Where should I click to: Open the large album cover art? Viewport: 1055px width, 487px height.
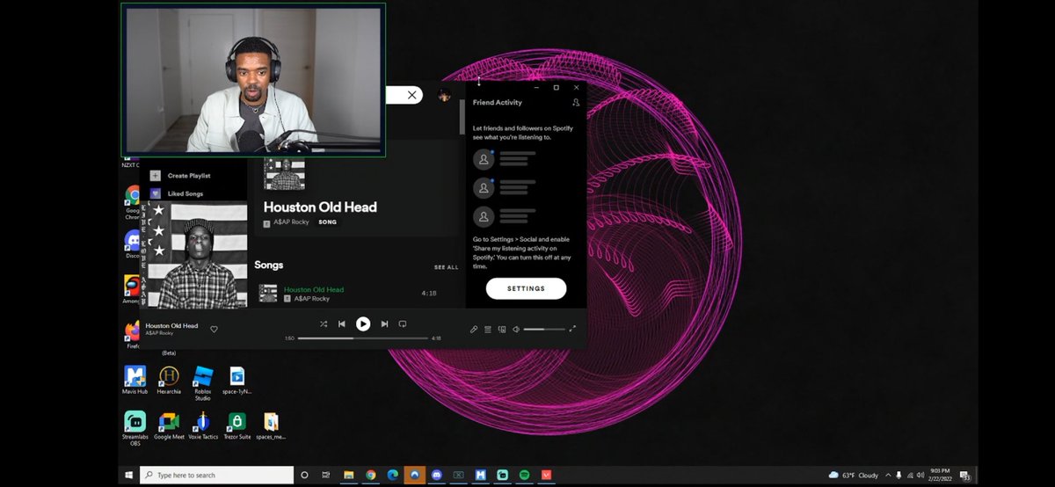coord(194,255)
